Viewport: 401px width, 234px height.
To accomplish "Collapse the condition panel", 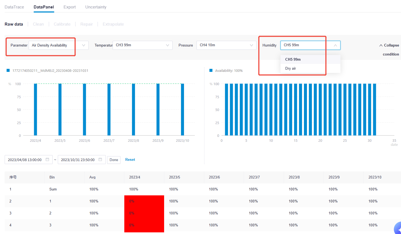I will (389, 45).
